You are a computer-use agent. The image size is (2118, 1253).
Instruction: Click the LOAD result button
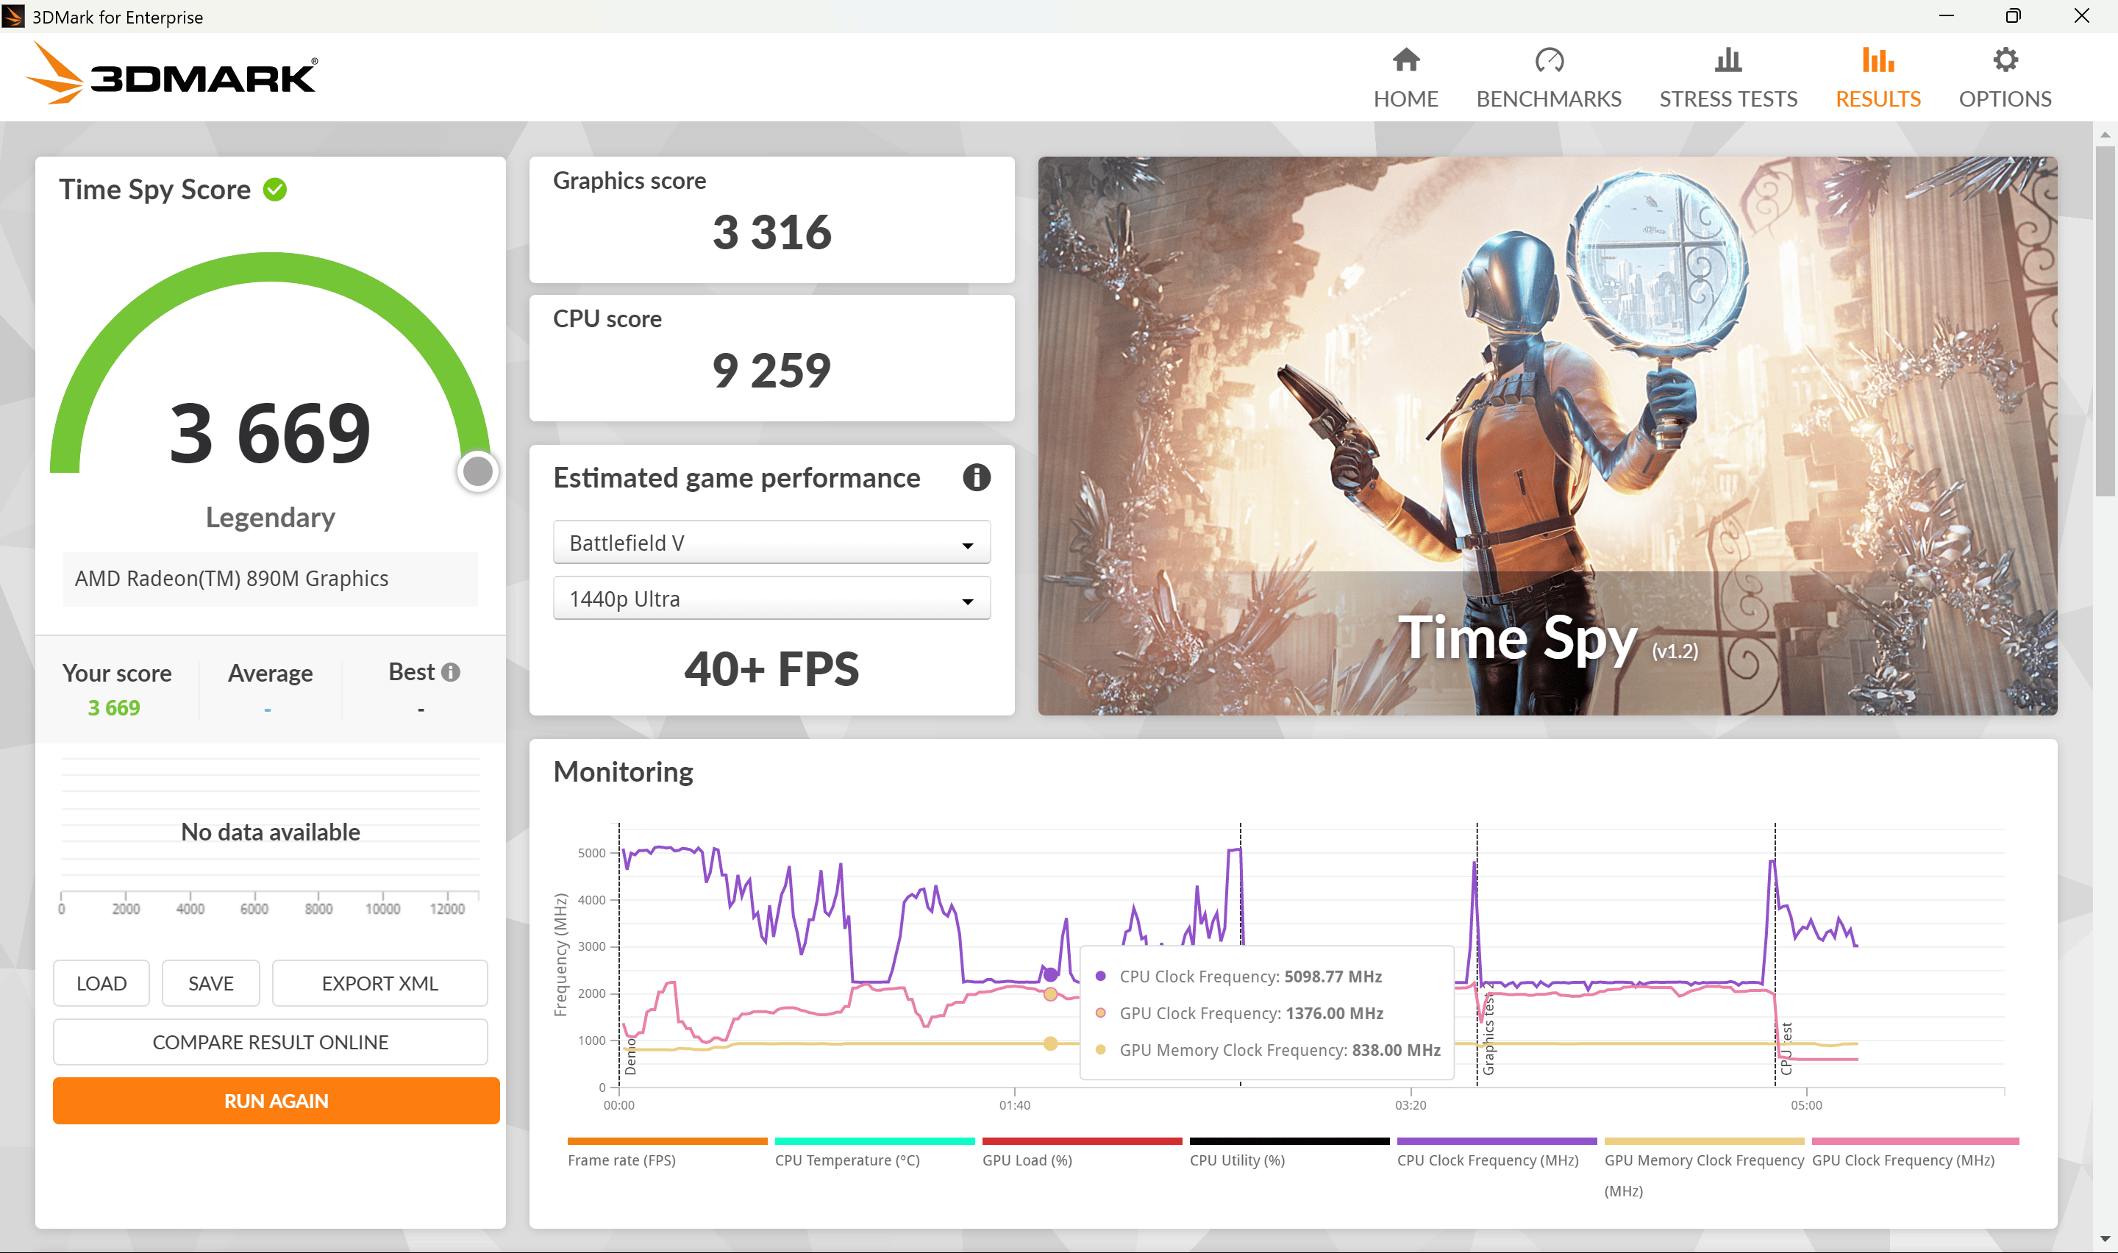pyautogui.click(x=99, y=983)
